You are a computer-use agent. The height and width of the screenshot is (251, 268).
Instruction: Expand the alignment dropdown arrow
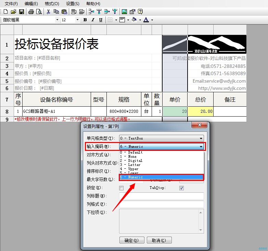128,20
